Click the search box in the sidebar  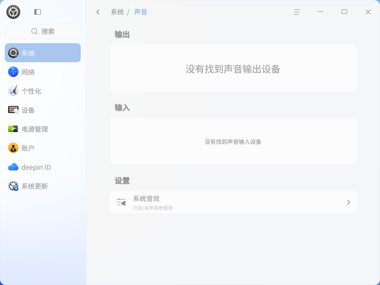(43, 31)
